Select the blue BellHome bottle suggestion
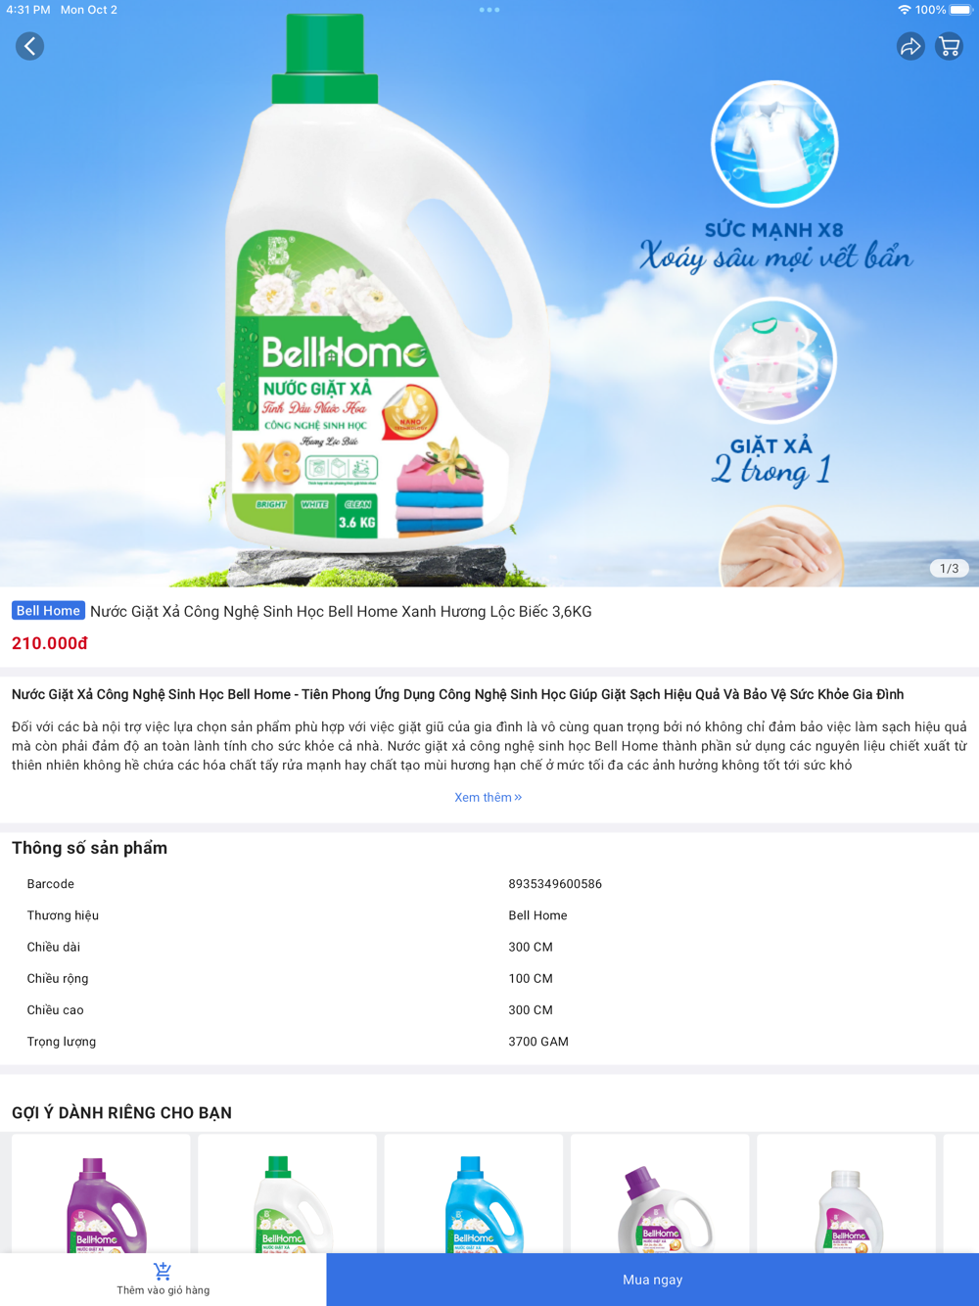Viewport: 979px width, 1306px height. pyautogui.click(x=474, y=1194)
